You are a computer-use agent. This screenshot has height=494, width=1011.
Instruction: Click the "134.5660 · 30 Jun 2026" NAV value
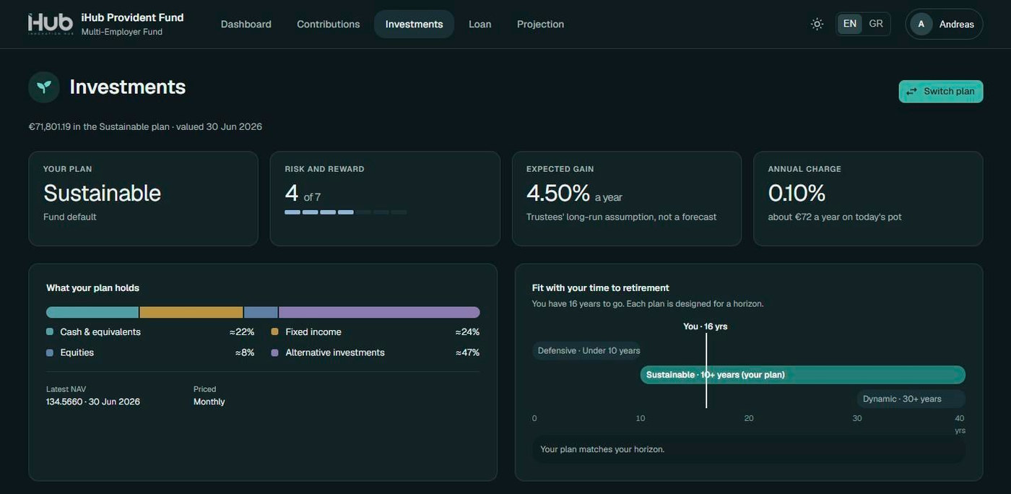[93, 402]
